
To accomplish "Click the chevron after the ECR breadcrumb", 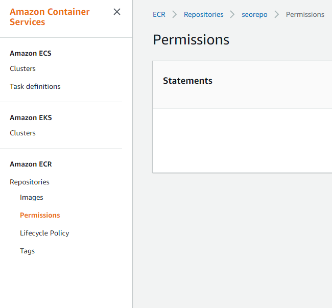I will pos(175,14).
